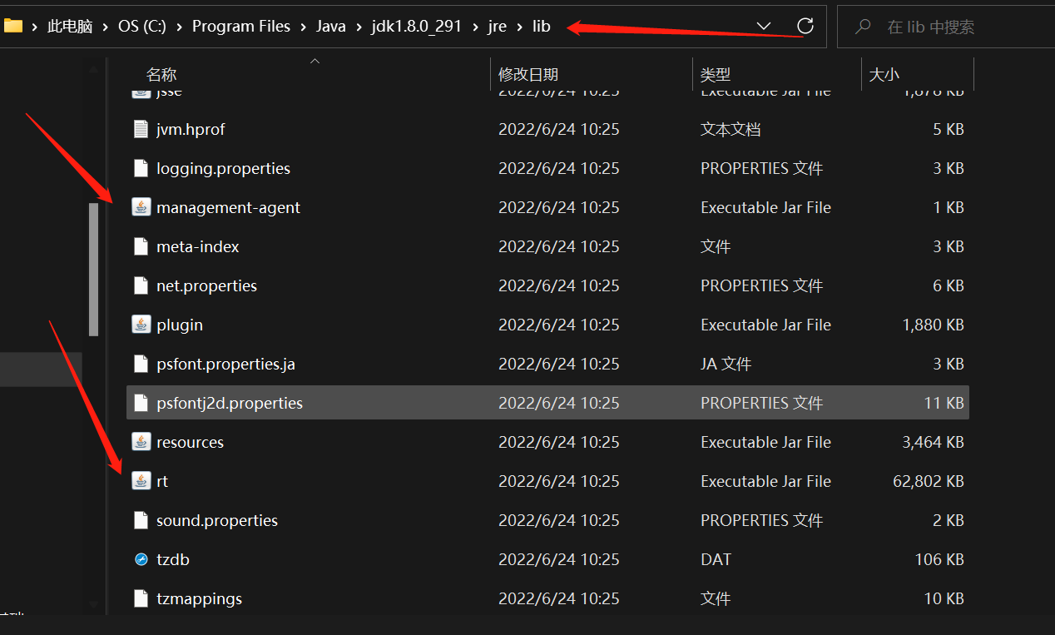Sort by 类型 column header
Image resolution: width=1055 pixels, height=635 pixels.
[x=716, y=74]
